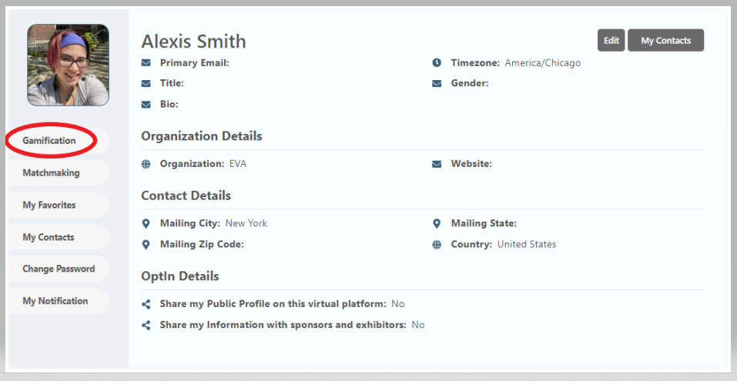This screenshot has height=381, width=737.
Task: Select My Contacts in the sidebar
Action: pos(49,237)
